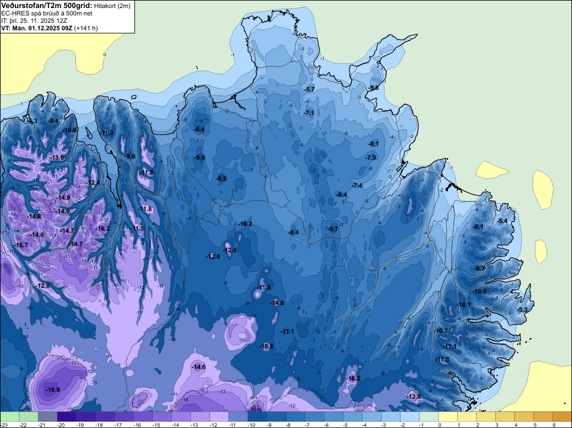Image resolution: width=572 pixels, height=428 pixels.
Task: Click the valid time 'VT: Mán. 01.12.2025 09Z'
Action: 37,28
